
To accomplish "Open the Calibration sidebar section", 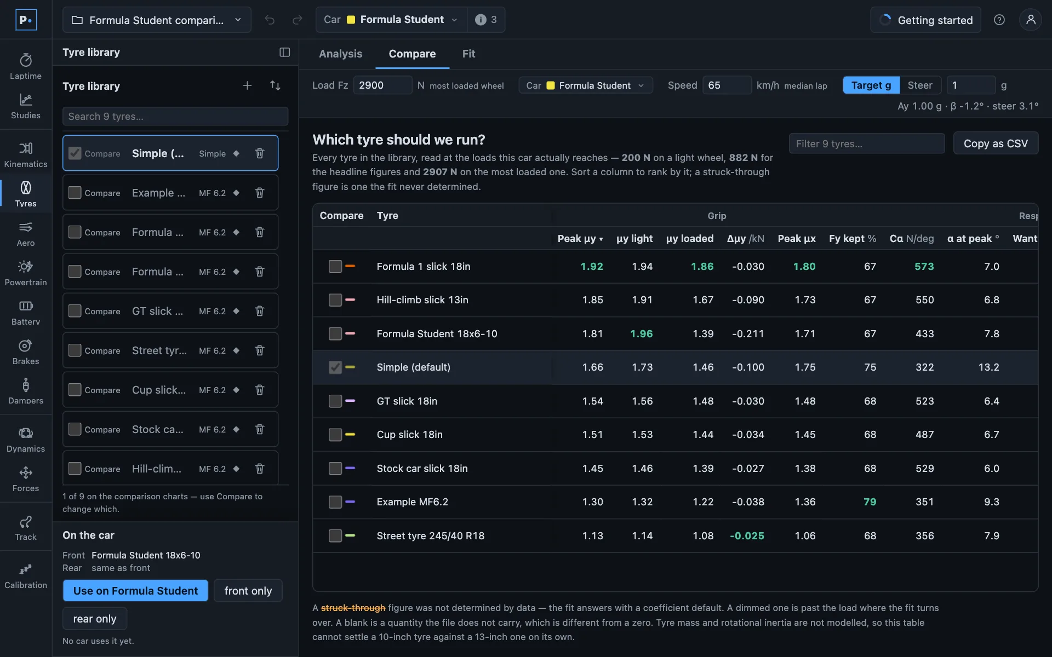I will (x=26, y=576).
